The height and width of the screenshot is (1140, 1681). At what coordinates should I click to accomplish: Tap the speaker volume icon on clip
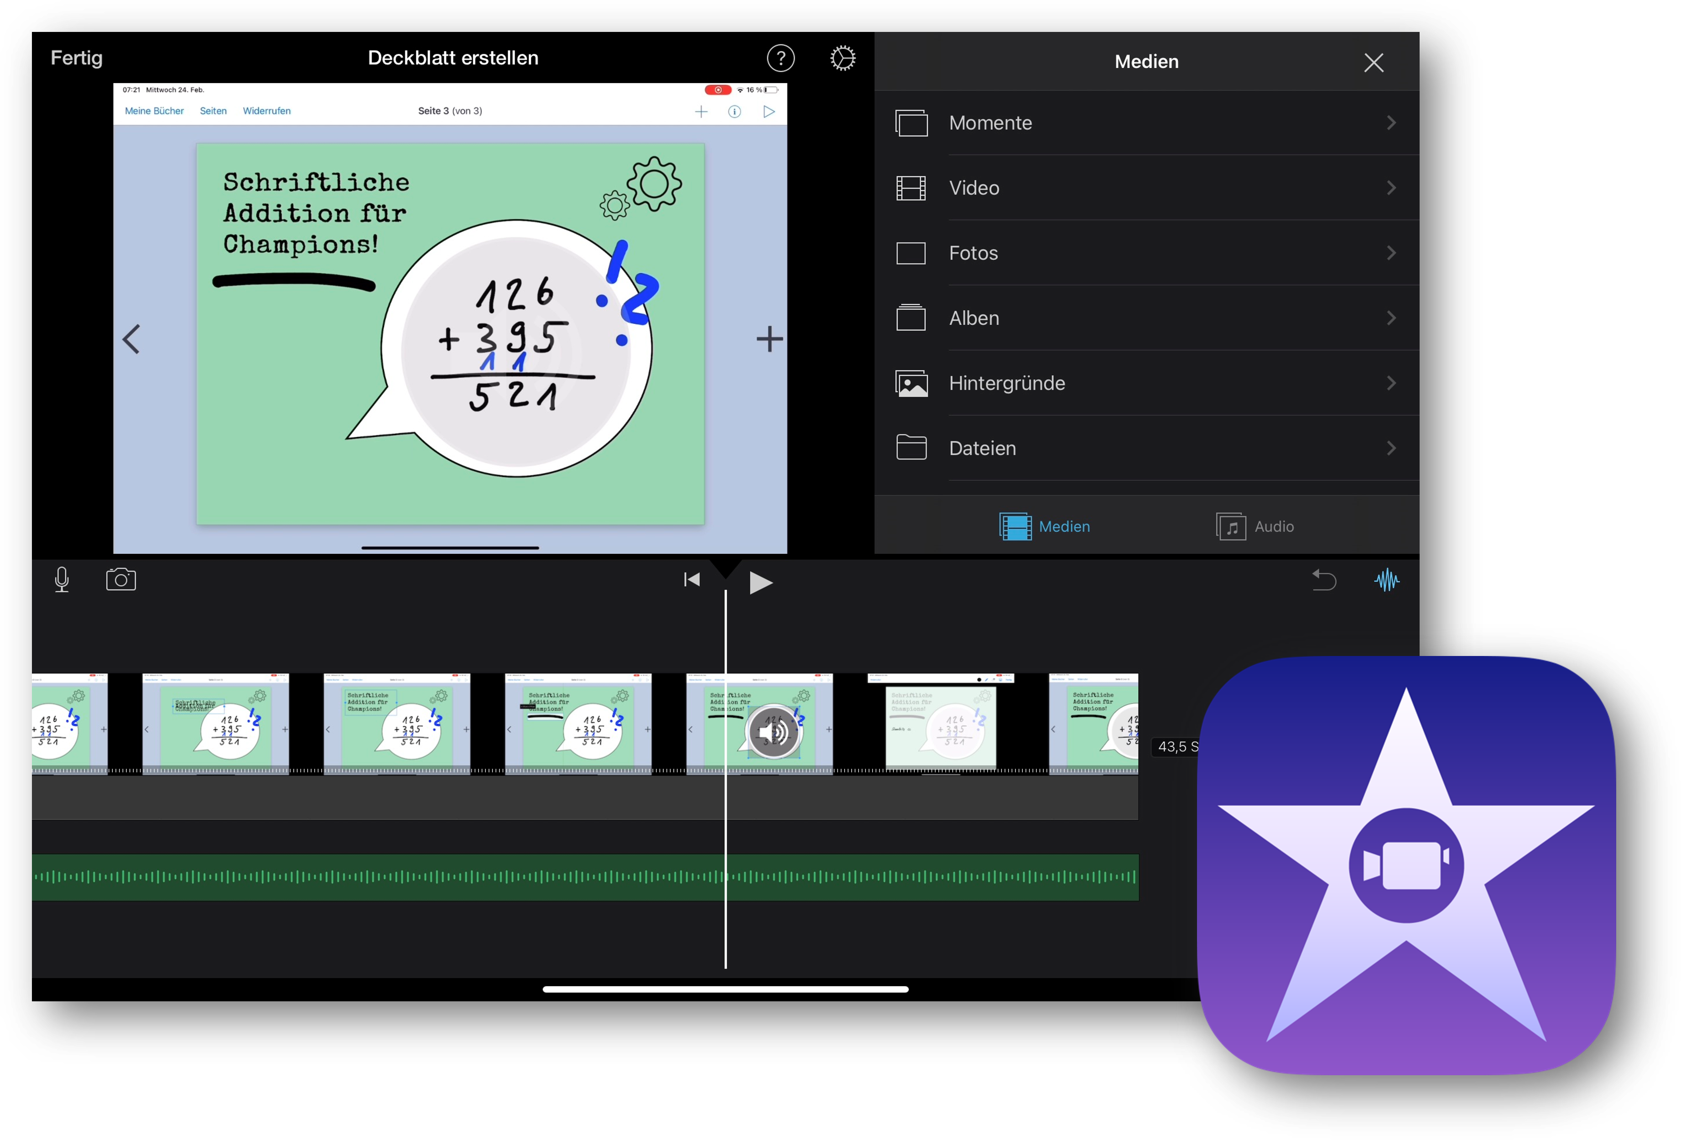pyautogui.click(x=773, y=732)
